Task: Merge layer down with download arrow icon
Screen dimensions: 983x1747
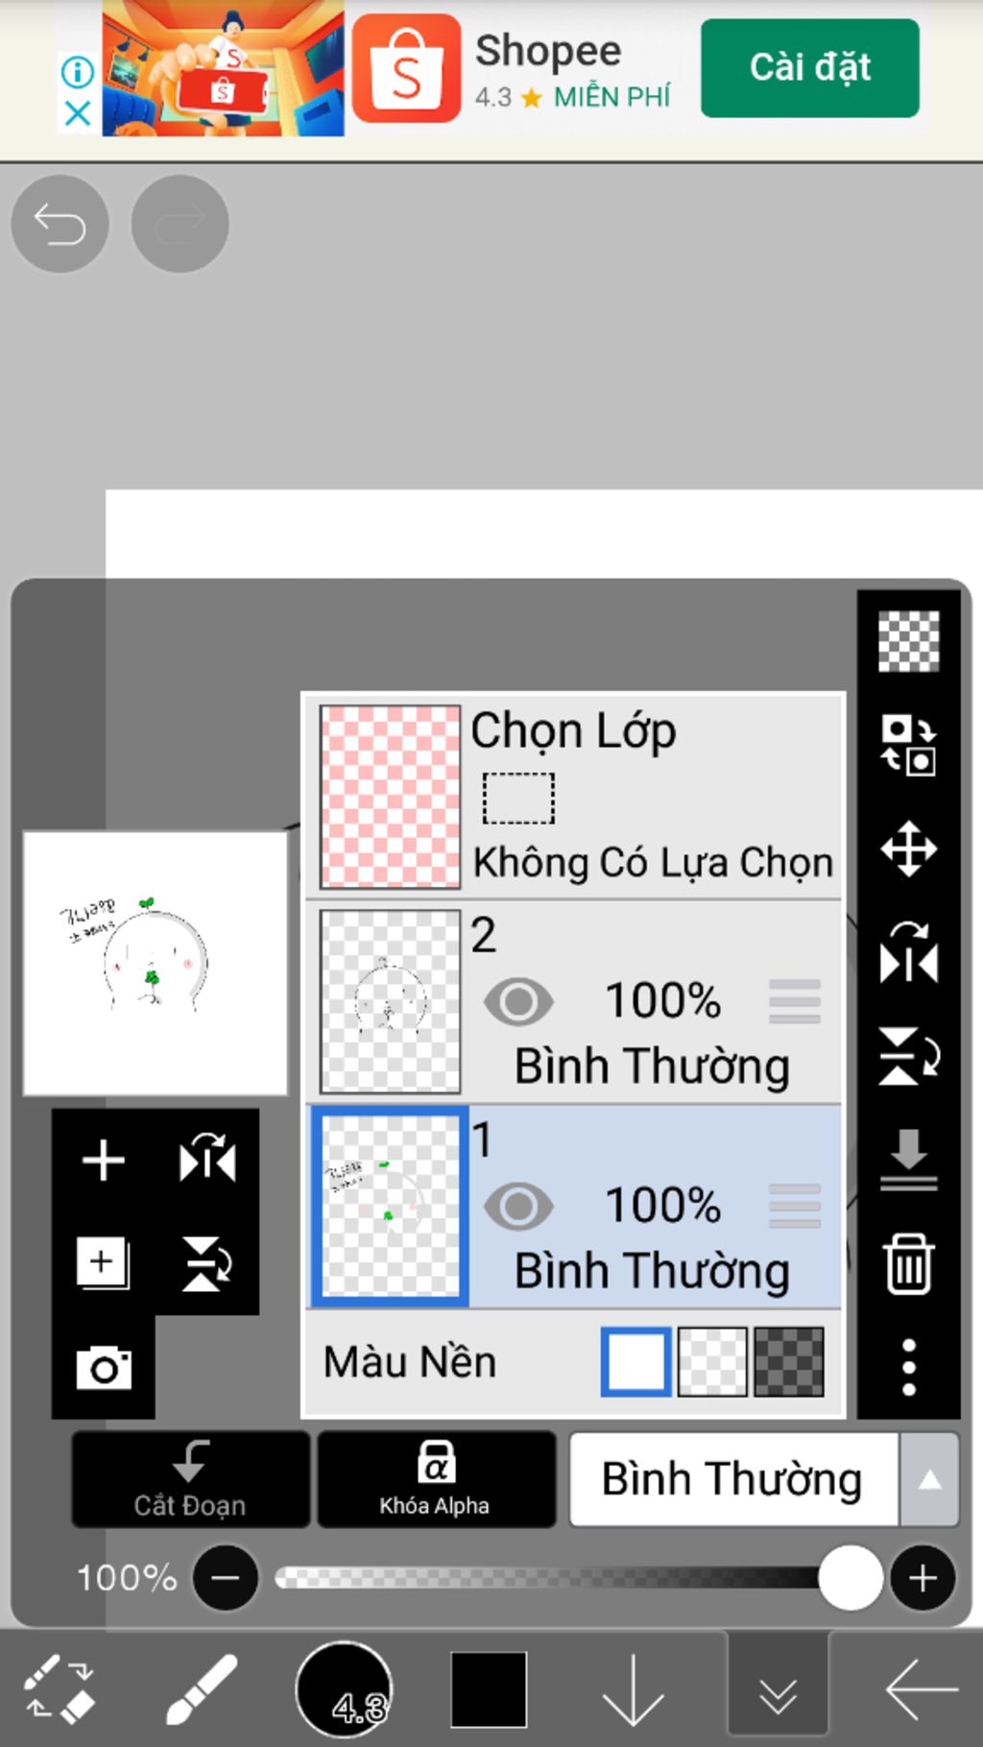Action: click(x=908, y=1160)
